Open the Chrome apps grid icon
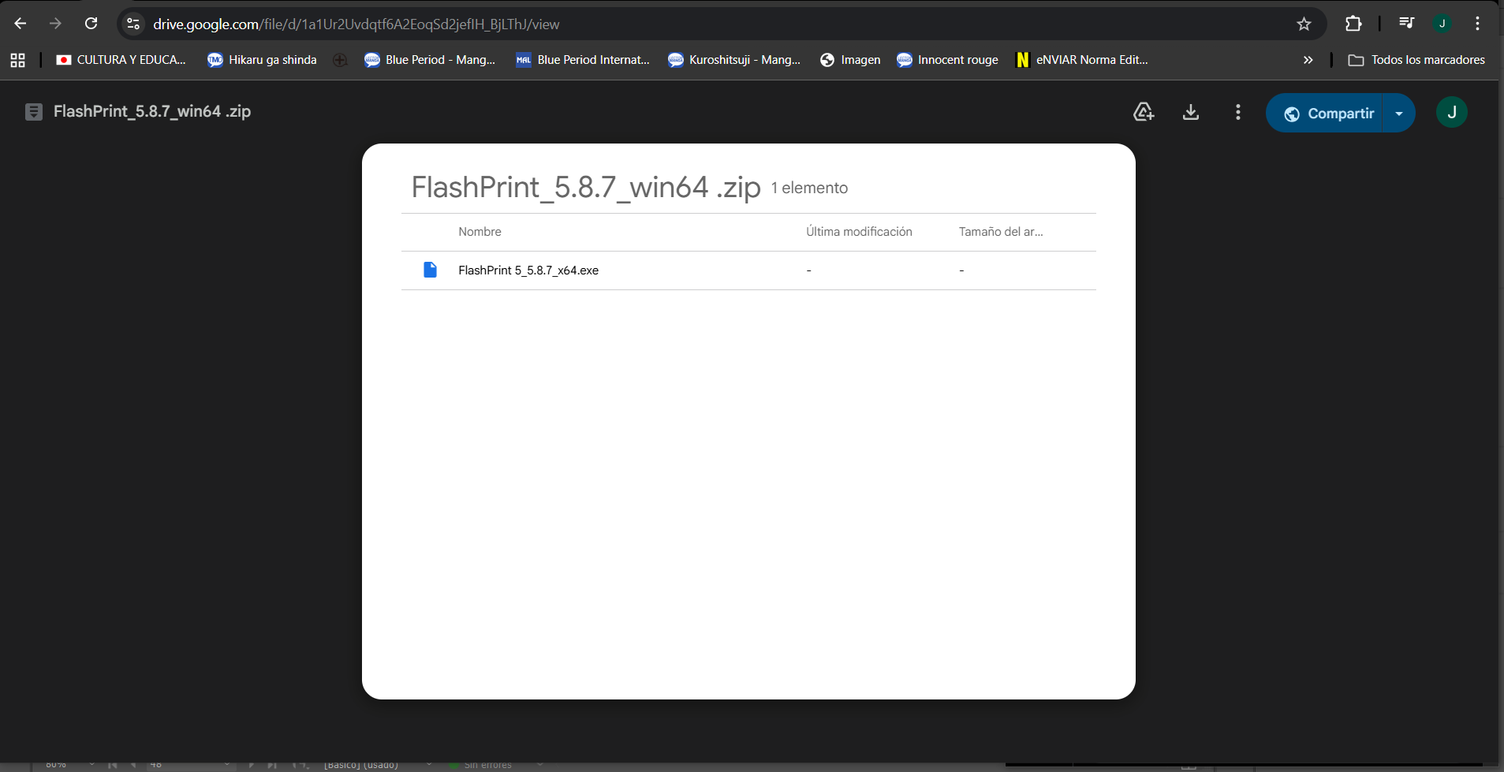 pos(17,60)
